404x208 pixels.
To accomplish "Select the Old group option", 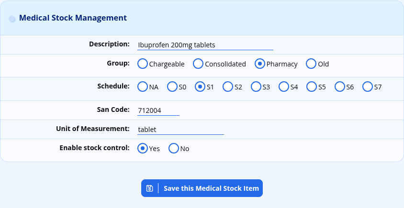I will [311, 64].
